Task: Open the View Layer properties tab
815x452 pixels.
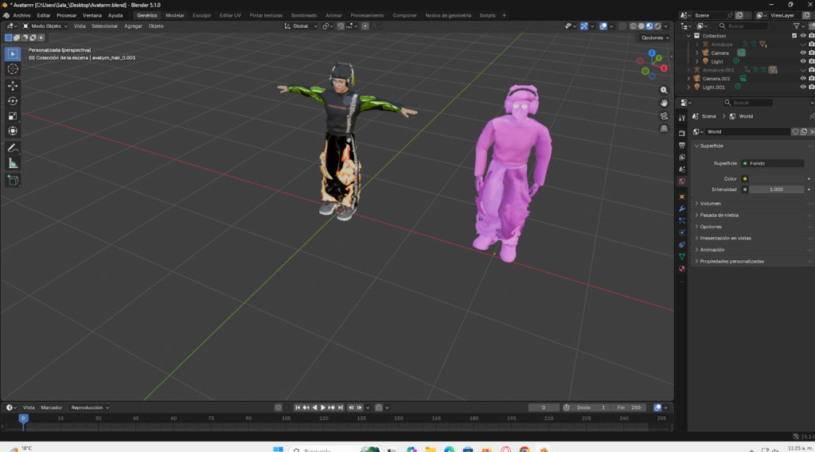Action: click(x=682, y=157)
